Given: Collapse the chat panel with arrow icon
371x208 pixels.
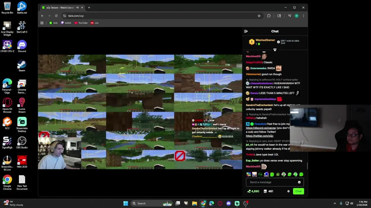Looking at the screenshot, I should coord(246,31).
